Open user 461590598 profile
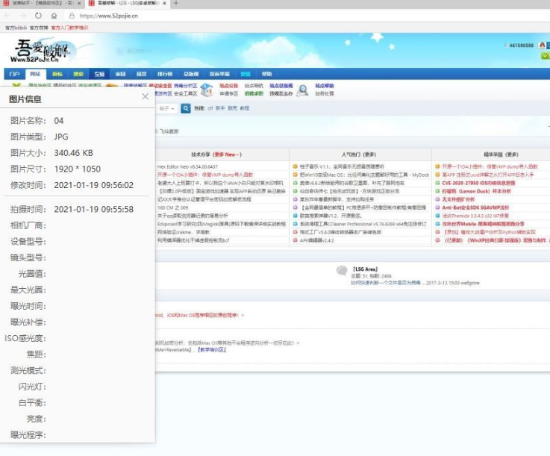Image resolution: width=550 pixels, height=456 pixels. click(x=521, y=46)
